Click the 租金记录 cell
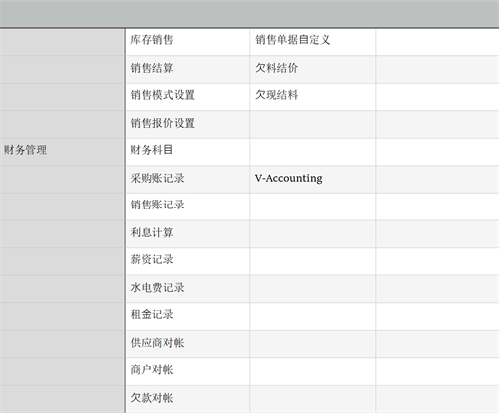Viewport: 499px width, 413px height. pos(188,316)
